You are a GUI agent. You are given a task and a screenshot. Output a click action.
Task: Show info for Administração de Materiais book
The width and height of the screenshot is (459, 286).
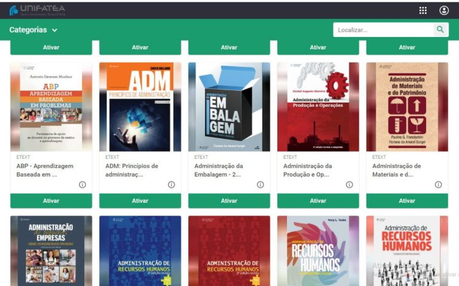(x=438, y=184)
